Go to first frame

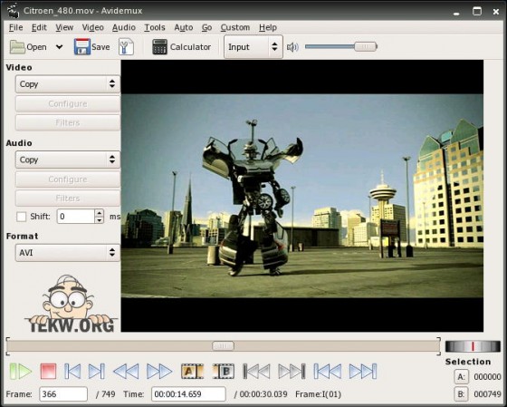click(x=328, y=372)
